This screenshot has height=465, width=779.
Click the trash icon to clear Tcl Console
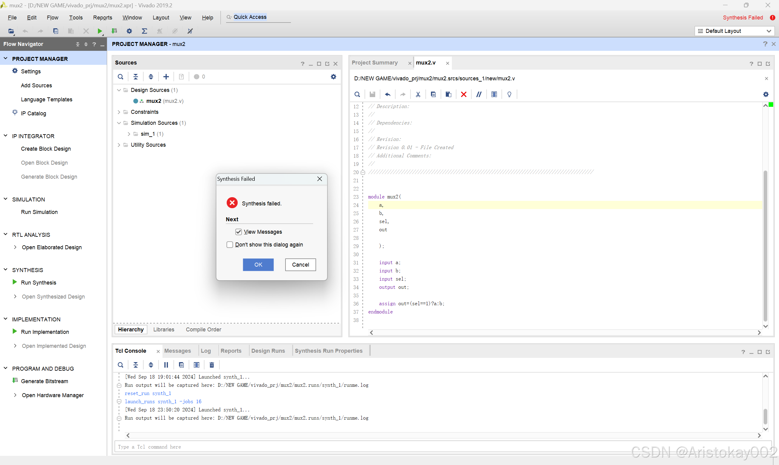click(212, 365)
